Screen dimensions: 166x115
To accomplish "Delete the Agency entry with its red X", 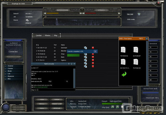I will click(93, 60).
